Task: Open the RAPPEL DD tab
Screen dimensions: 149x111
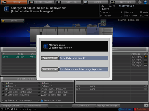Action: coord(68,2)
